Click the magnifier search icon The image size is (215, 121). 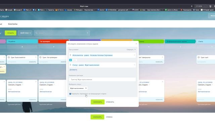click(x=36, y=33)
